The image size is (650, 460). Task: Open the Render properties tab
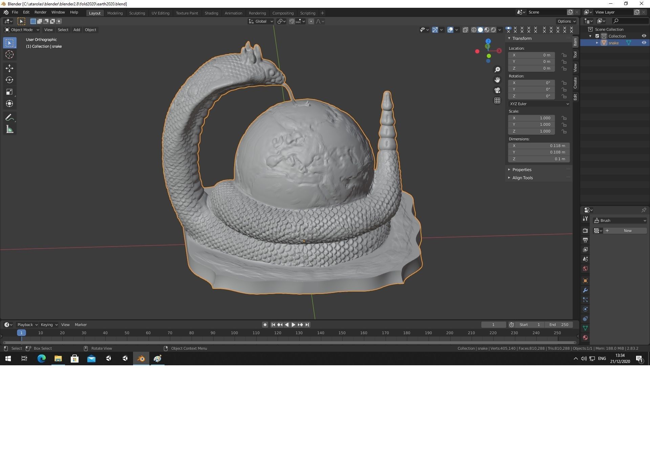[585, 231]
